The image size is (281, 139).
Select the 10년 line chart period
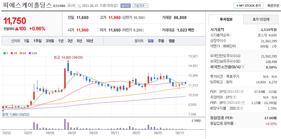pyautogui.click(x=89, y=41)
